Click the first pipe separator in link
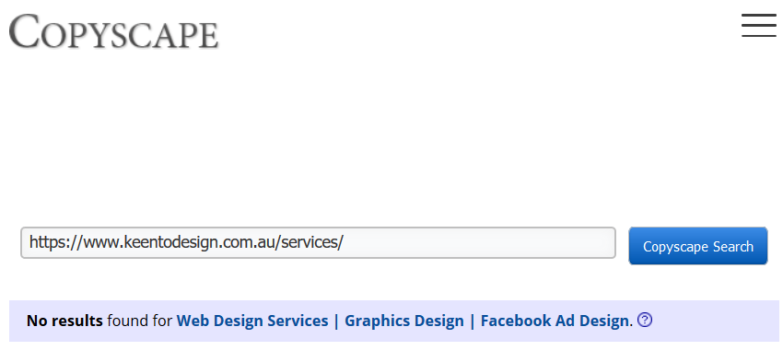783x362 pixels. (336, 321)
